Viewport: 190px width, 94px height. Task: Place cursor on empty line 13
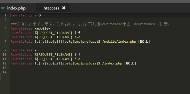coord(97,68)
